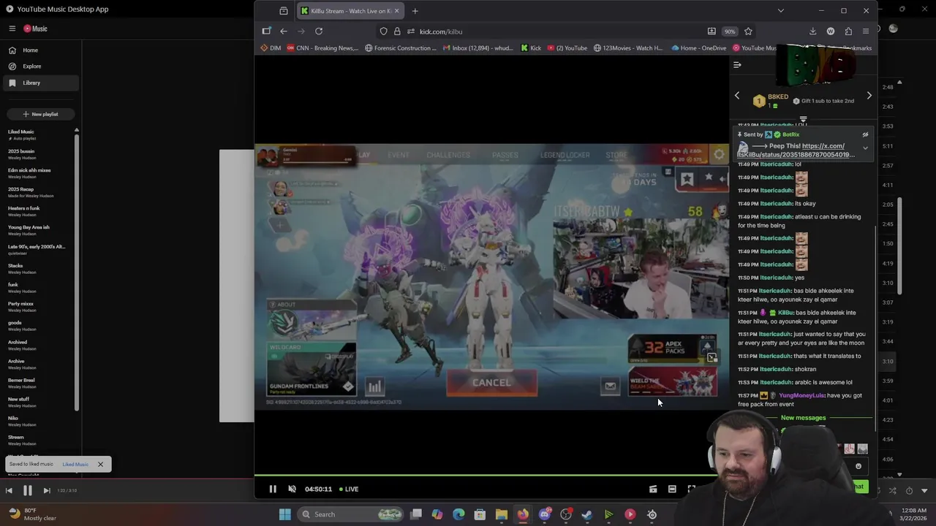
Task: Open the Heaters n funk playlist
Action: point(37,211)
